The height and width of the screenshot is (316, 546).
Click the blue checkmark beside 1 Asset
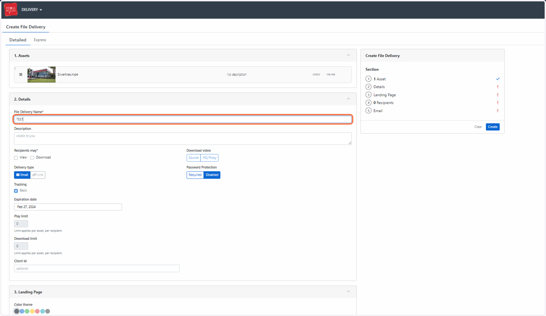(x=498, y=79)
